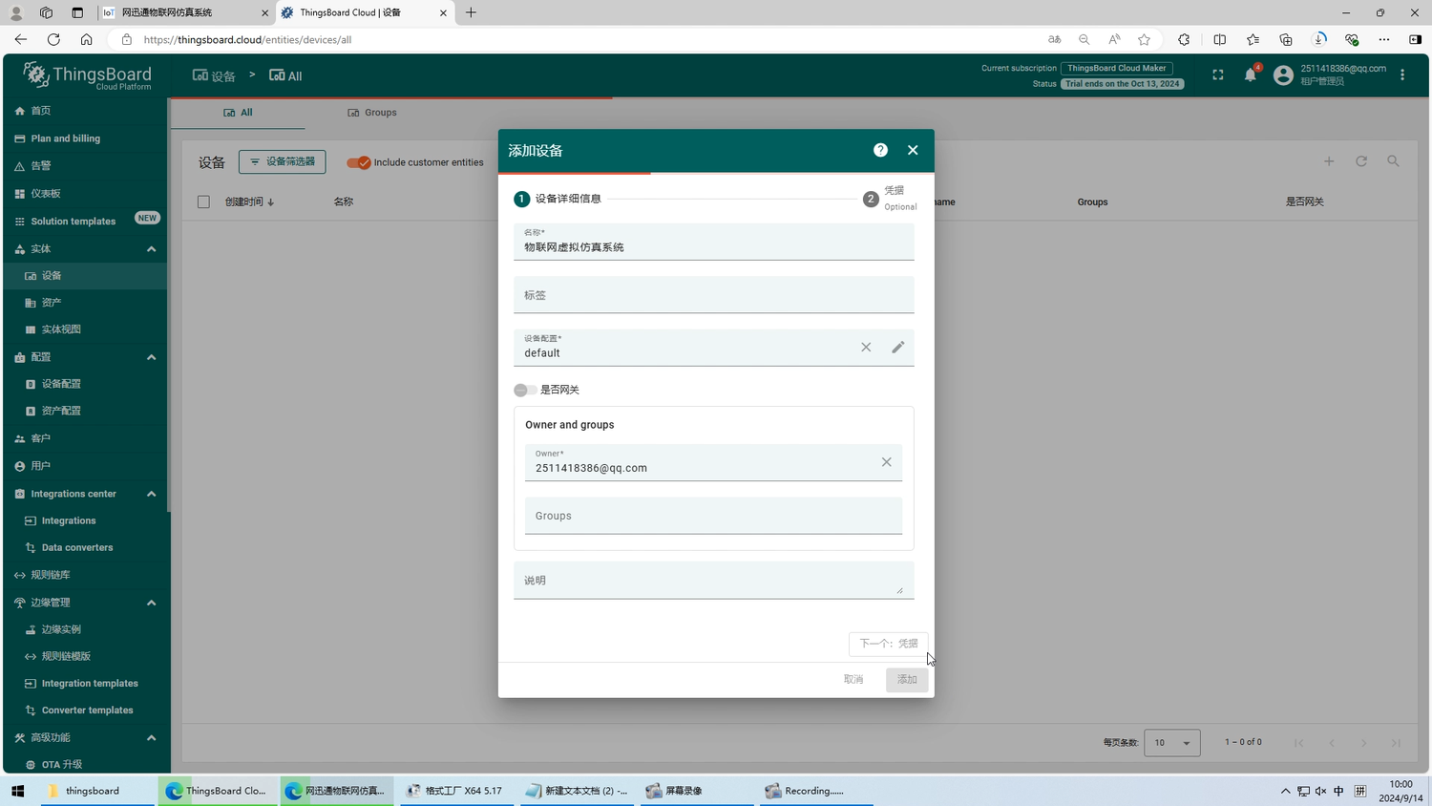This screenshot has height=806, width=1432.
Task: Open the notifications bell icon
Action: click(1250, 75)
